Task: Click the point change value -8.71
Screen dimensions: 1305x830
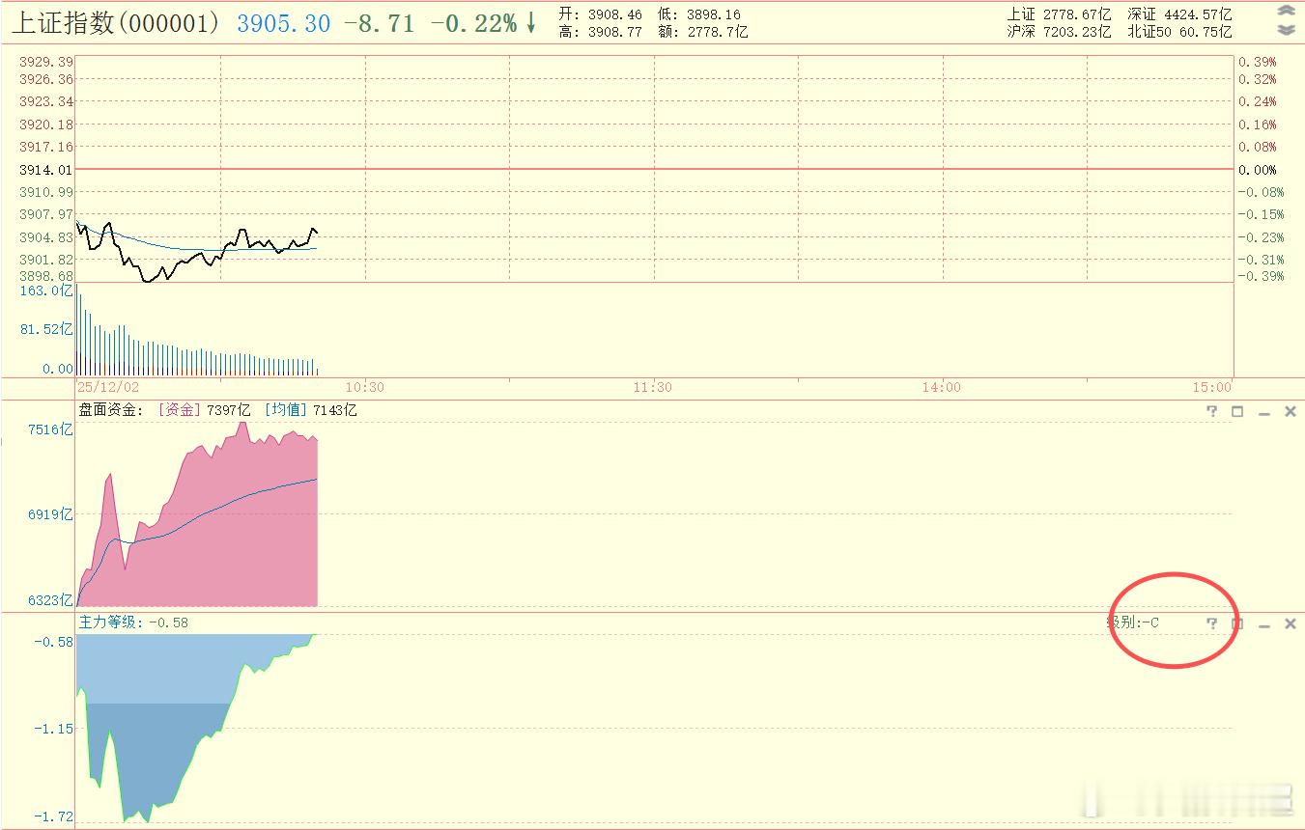Action: tap(380, 24)
